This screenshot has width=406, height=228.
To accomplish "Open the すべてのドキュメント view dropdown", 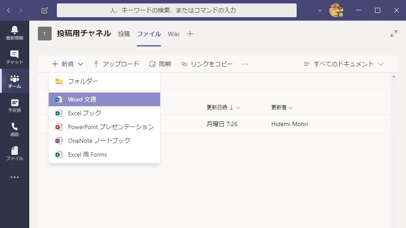I will point(343,64).
